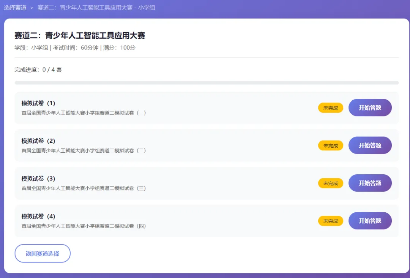点击模拟试卷（四）副标题文字
This screenshot has width=410, height=278.
(x=84, y=226)
